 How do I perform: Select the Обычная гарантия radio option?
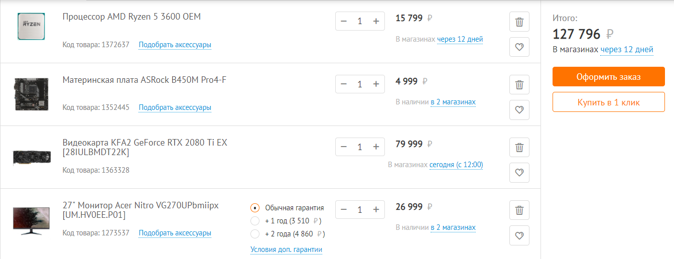click(255, 208)
